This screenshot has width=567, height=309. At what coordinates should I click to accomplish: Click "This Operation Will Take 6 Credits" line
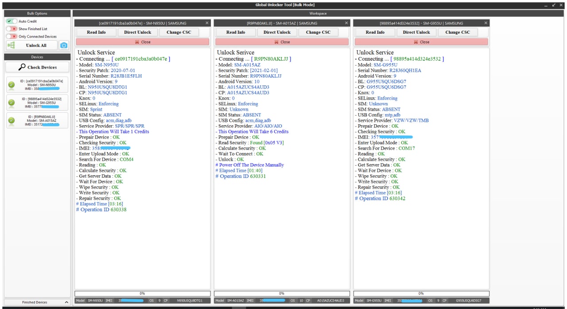[252, 131]
